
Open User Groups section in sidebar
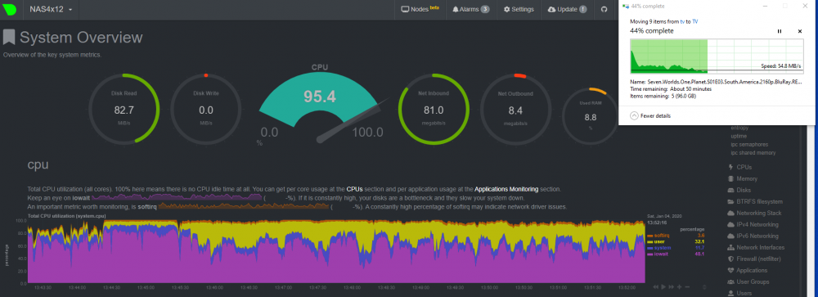748,281
